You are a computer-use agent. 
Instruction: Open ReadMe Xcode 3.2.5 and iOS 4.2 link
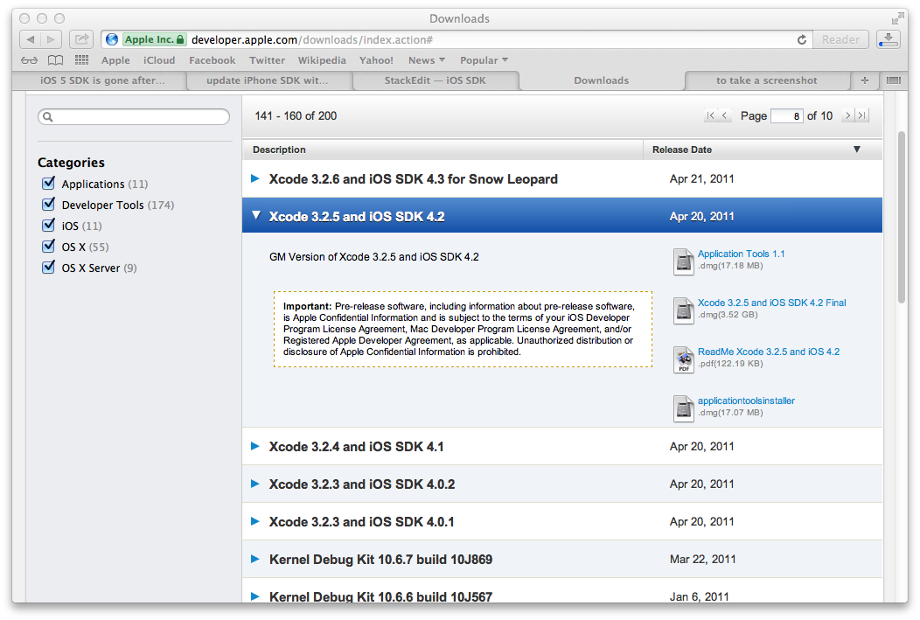[768, 352]
